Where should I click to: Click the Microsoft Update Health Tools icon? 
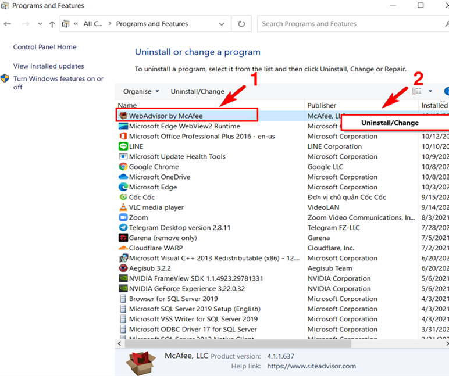point(123,156)
